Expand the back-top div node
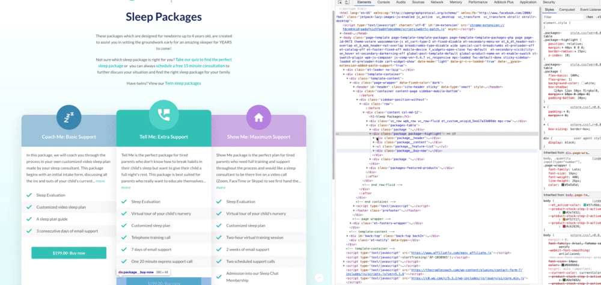 point(347,236)
